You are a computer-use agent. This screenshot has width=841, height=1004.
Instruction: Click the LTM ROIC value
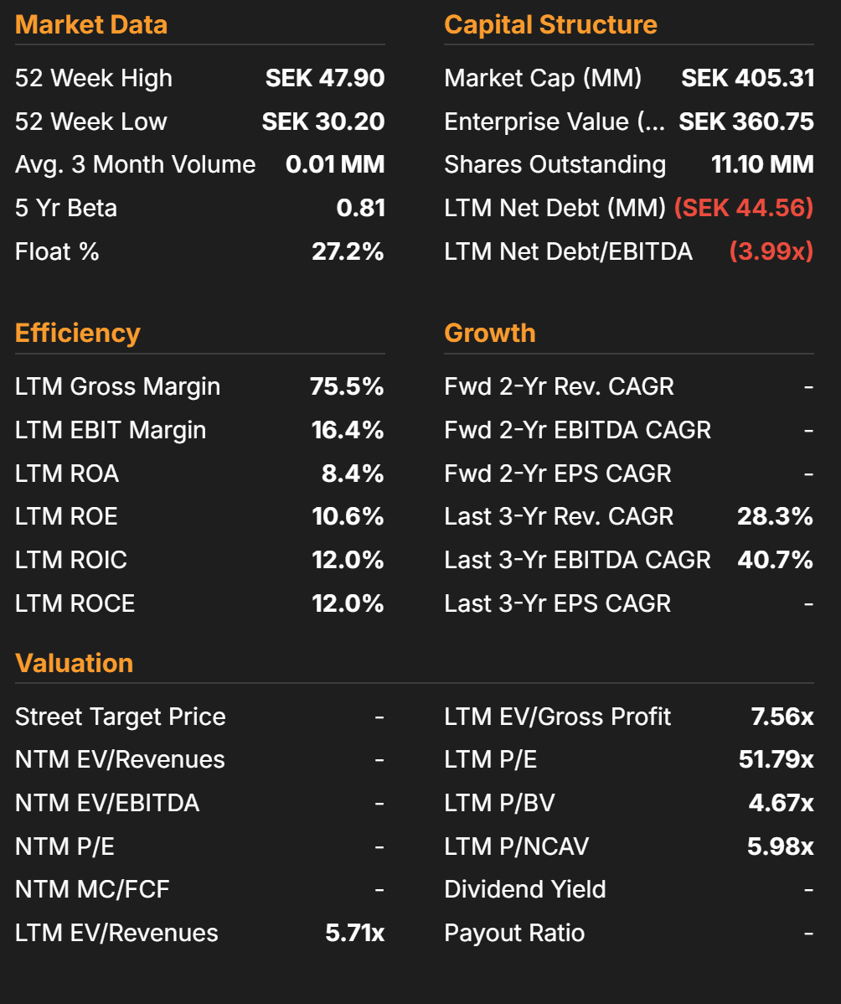click(x=348, y=560)
